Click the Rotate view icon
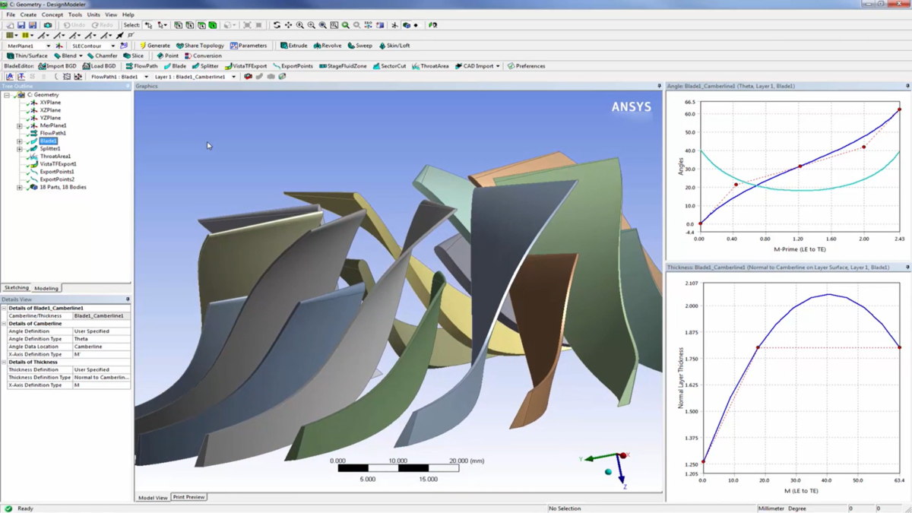This screenshot has height=513, width=912. 277,25
